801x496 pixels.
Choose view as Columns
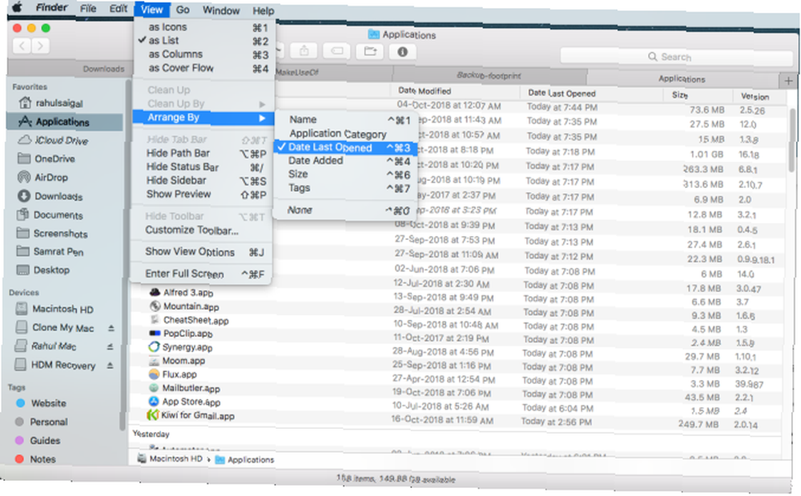[204, 54]
